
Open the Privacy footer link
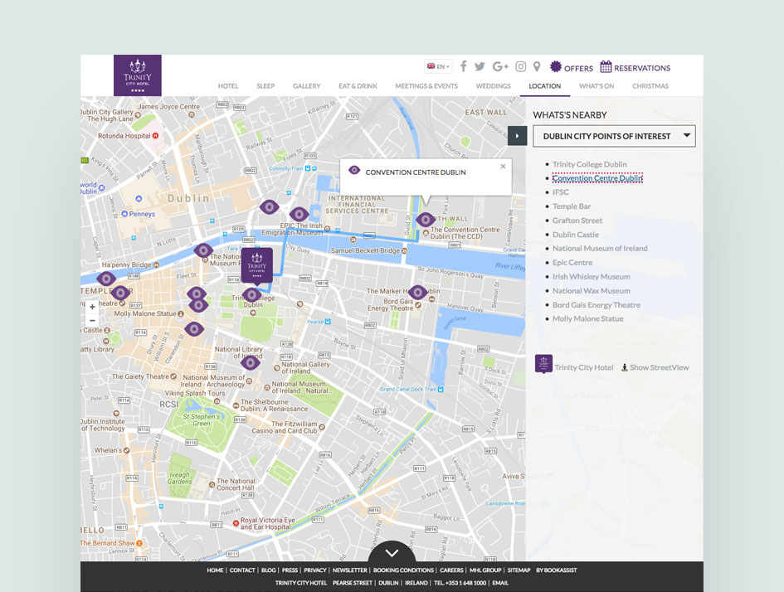pyautogui.click(x=315, y=570)
